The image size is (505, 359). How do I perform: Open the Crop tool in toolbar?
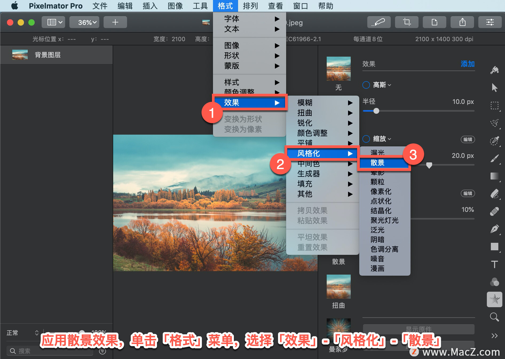(407, 22)
